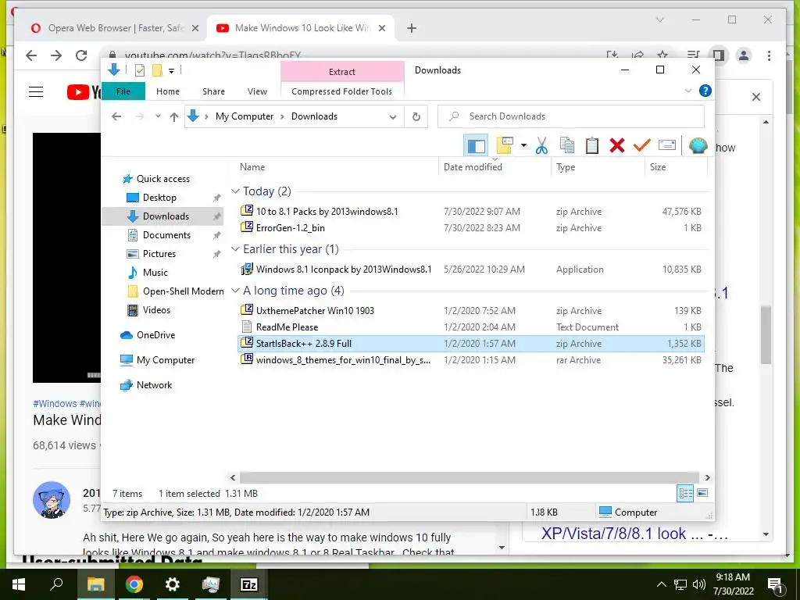Click the Explorer Back arrow

116,116
